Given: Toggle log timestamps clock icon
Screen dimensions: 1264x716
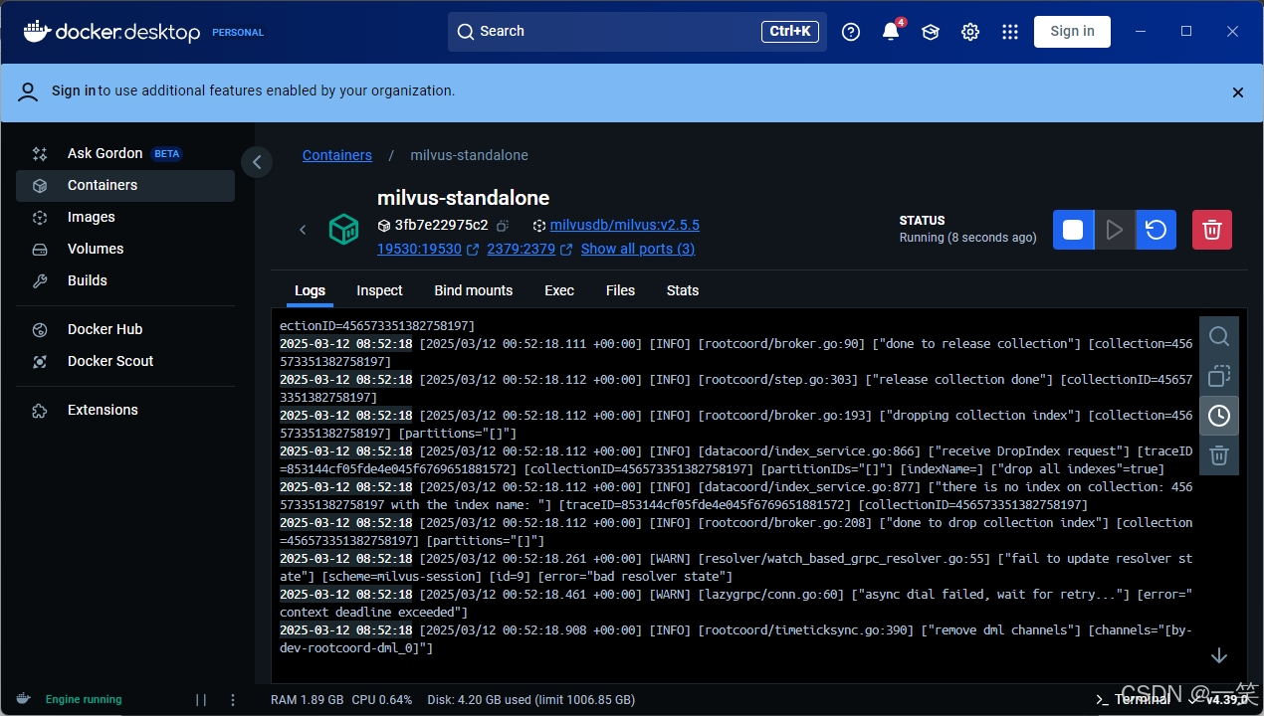Looking at the screenshot, I should [x=1219, y=416].
